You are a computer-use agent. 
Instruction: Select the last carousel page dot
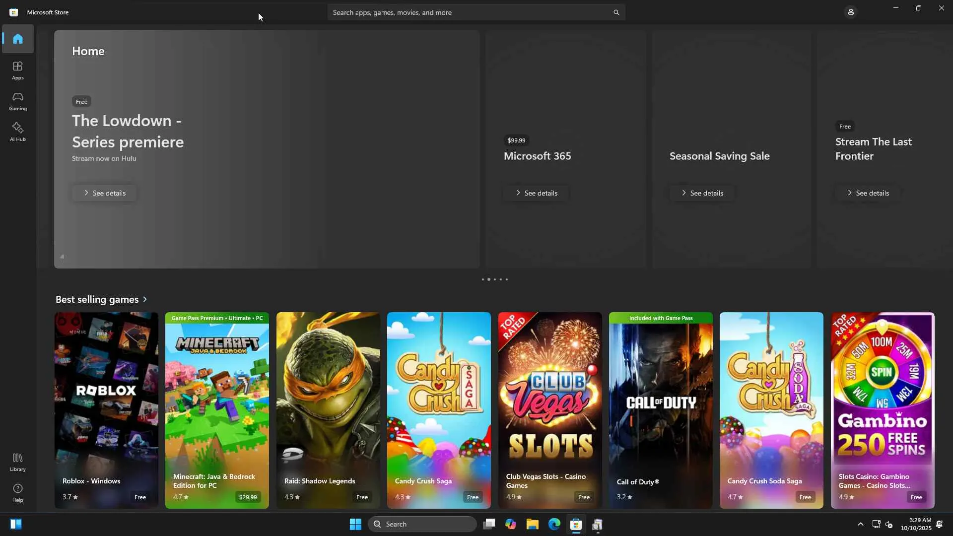(507, 279)
